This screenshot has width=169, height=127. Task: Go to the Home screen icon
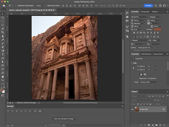(x=4, y=6)
